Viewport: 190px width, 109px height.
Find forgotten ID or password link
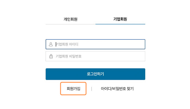pyautogui.click(x=117, y=89)
